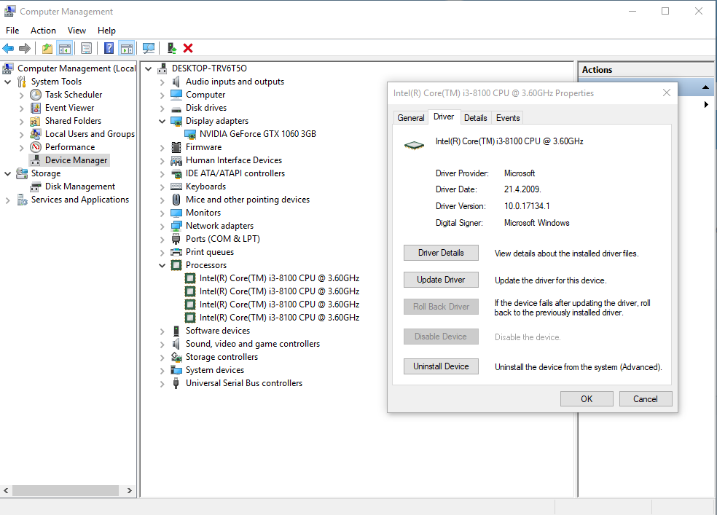Viewport: 717px width, 515px height.
Task: Click the Disk drives icon
Action: click(176, 109)
